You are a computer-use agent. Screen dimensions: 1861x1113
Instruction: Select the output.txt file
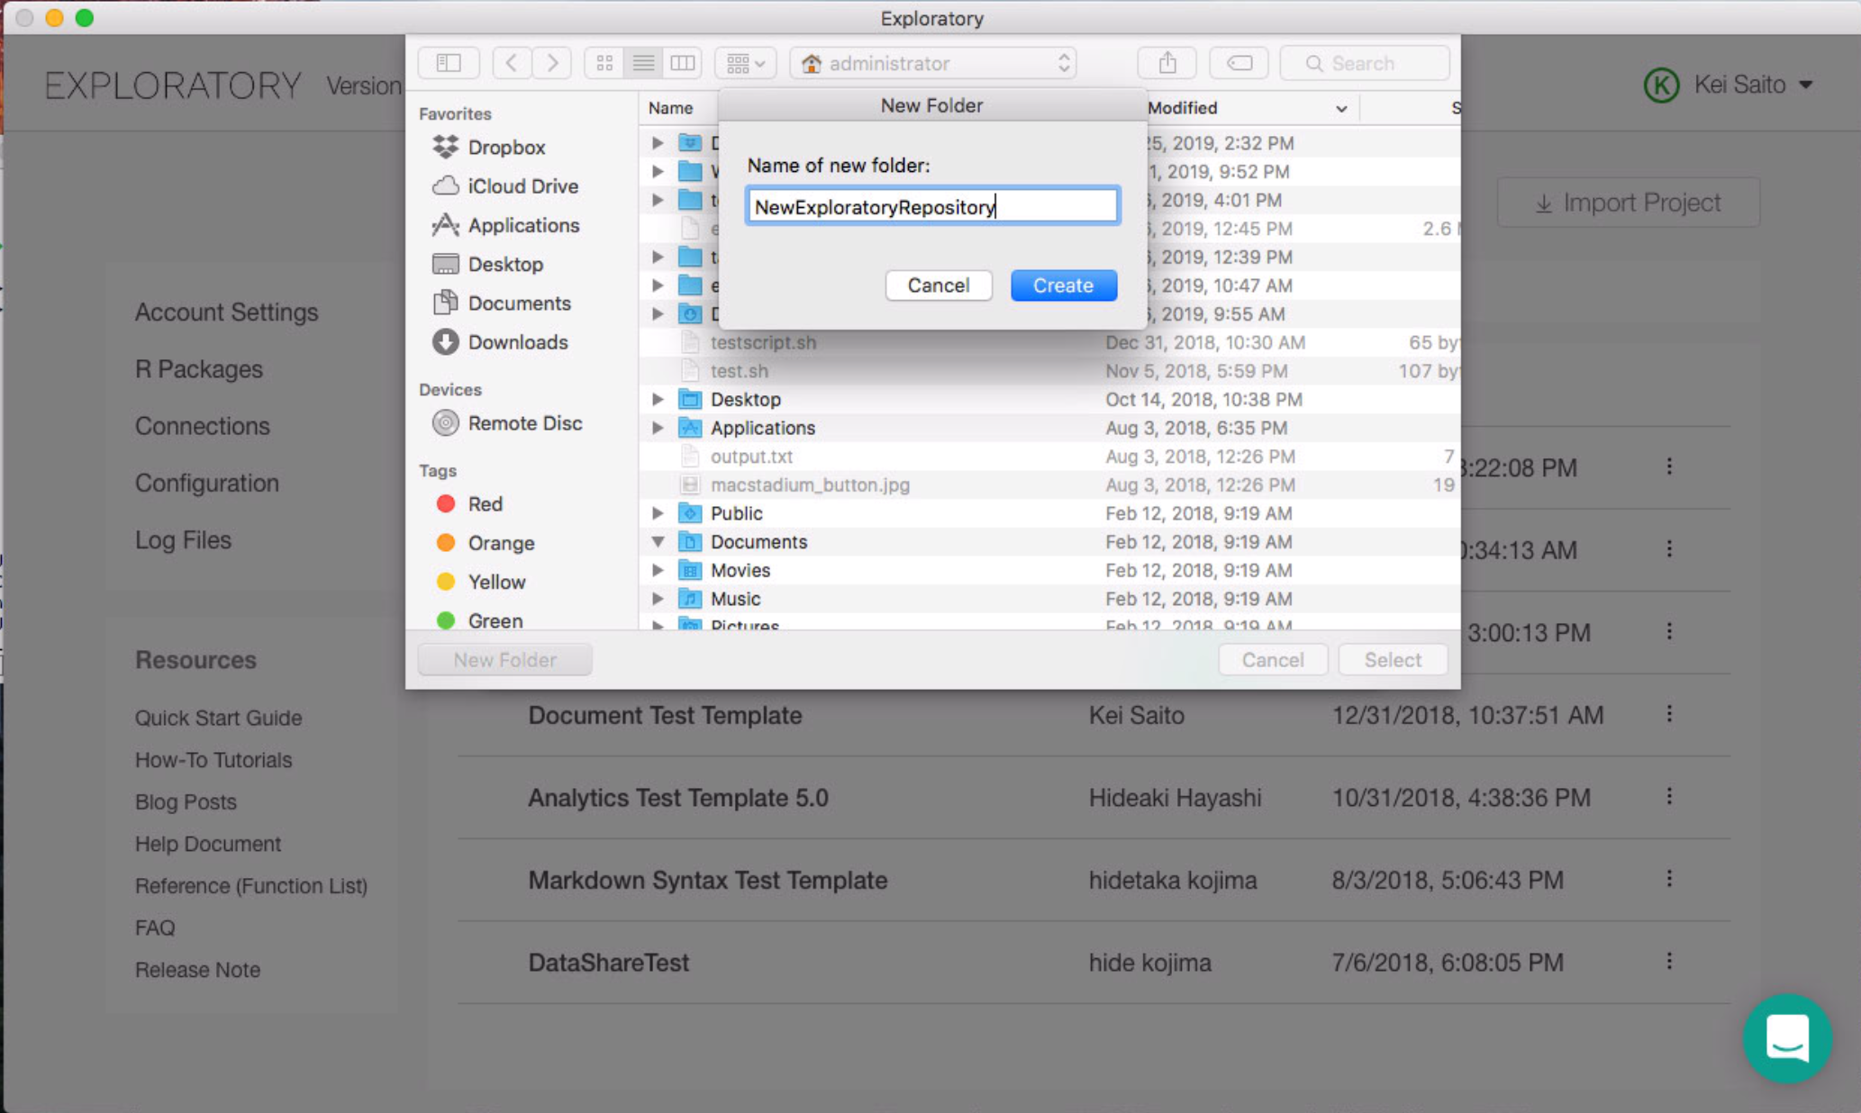(751, 457)
